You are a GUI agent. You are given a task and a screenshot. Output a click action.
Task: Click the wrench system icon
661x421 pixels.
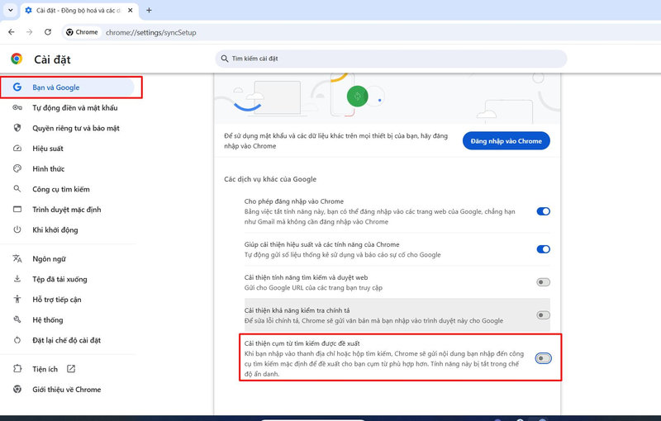tap(17, 319)
